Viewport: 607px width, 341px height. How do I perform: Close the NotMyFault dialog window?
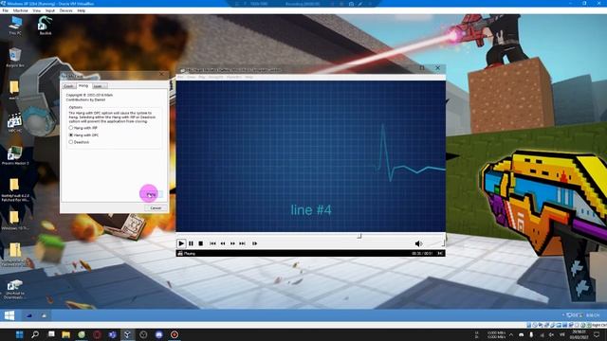coord(162,74)
